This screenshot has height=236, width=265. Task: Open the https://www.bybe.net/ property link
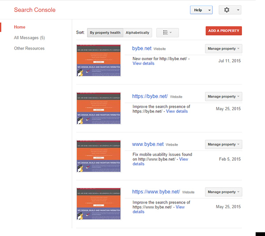tap(156, 192)
